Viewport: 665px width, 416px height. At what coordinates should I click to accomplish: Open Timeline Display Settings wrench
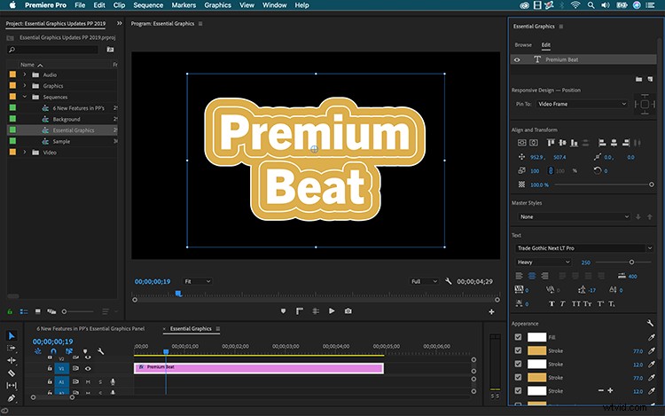click(100, 351)
